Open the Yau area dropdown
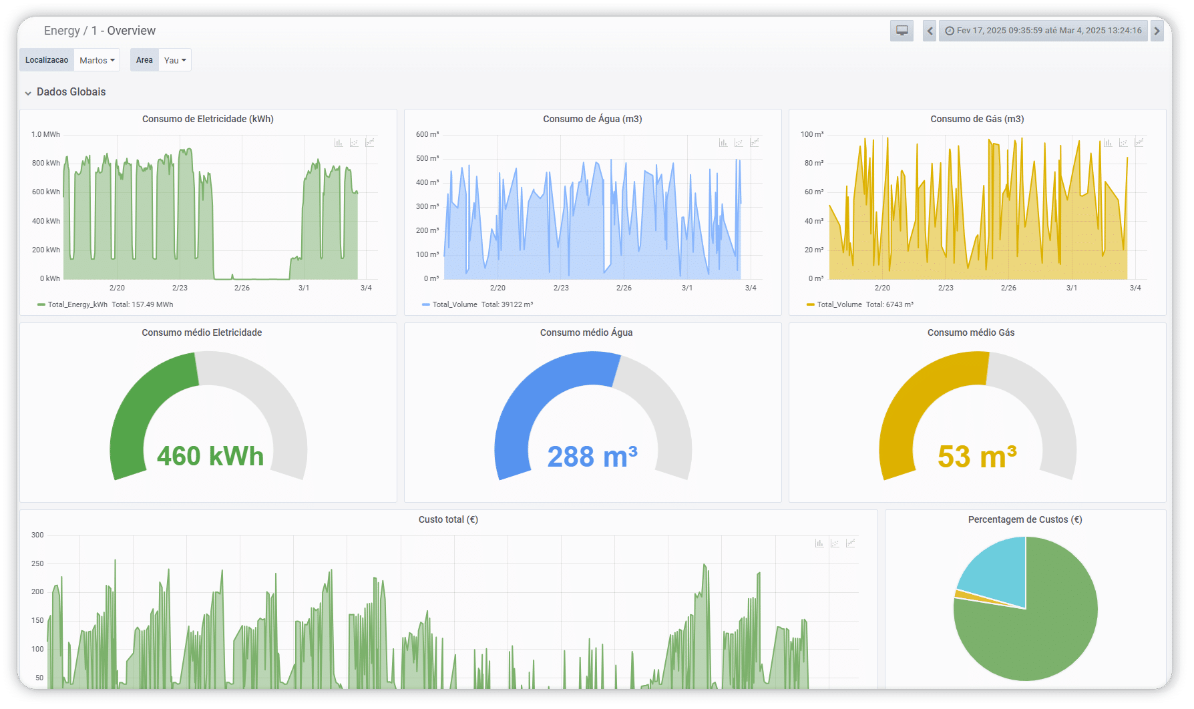Viewport: 1194px width, 709px height. (175, 60)
